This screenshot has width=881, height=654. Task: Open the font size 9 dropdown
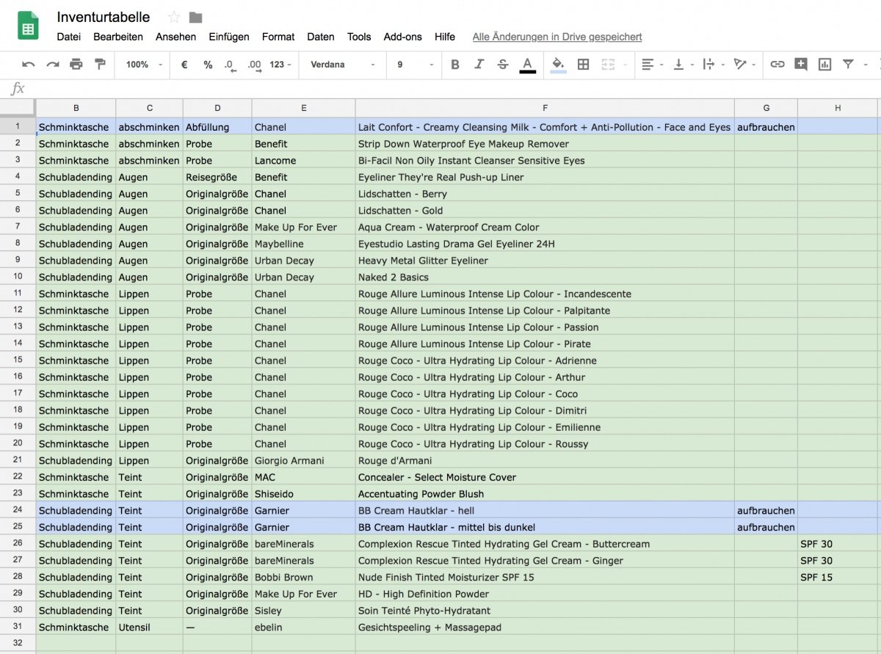414,65
